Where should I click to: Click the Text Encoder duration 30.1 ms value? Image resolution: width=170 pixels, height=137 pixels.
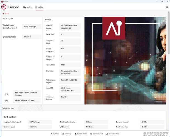96,122
